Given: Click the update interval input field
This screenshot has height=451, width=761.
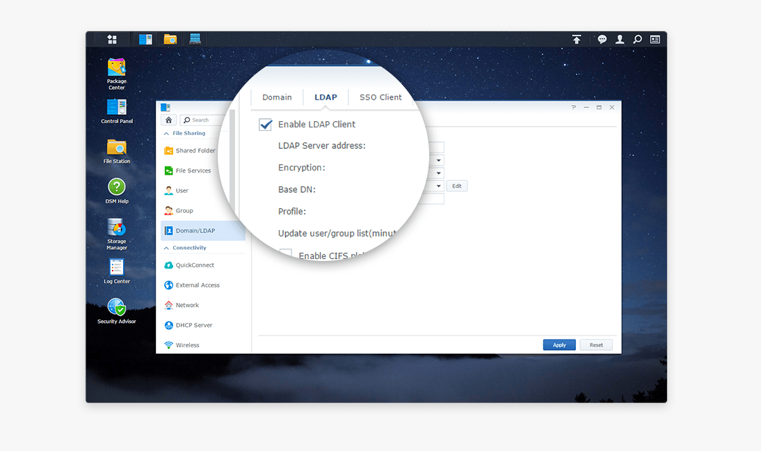Looking at the screenshot, I should [434, 198].
